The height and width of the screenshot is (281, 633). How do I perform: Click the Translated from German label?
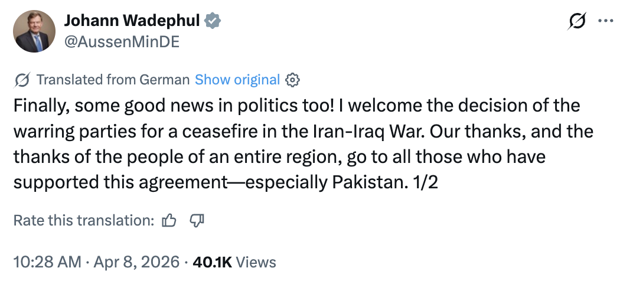point(113,80)
